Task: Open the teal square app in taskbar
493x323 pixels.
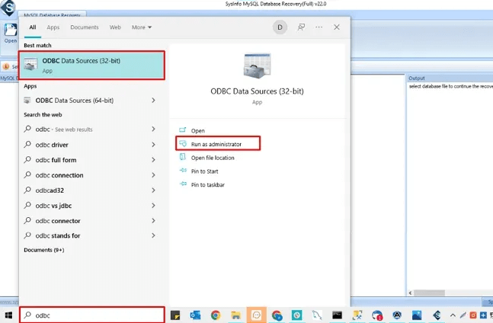Action: click(297, 315)
